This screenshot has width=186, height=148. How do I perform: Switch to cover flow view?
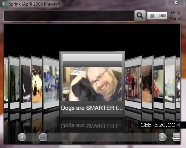(x=162, y=15)
